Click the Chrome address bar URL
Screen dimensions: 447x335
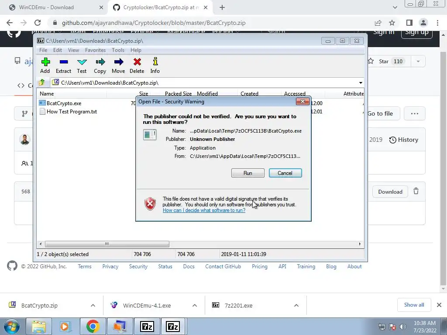tap(154, 23)
